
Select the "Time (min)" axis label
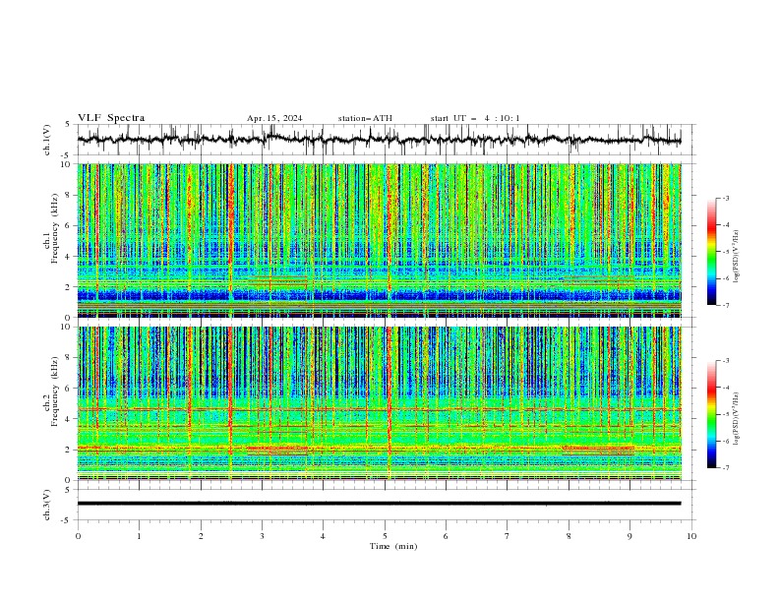click(393, 546)
